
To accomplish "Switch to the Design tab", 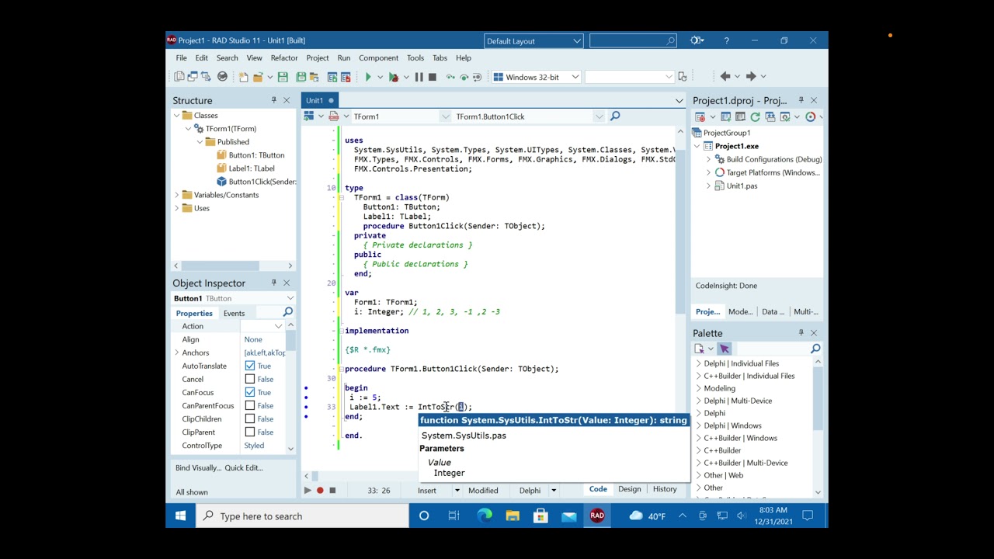I will (x=630, y=489).
